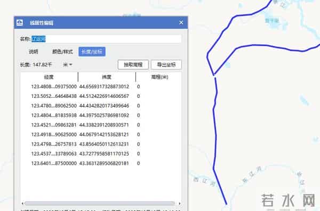The width and height of the screenshot is (320, 211).
Task: Click the 长度: 147.82千 length readout
Action: click(36, 65)
